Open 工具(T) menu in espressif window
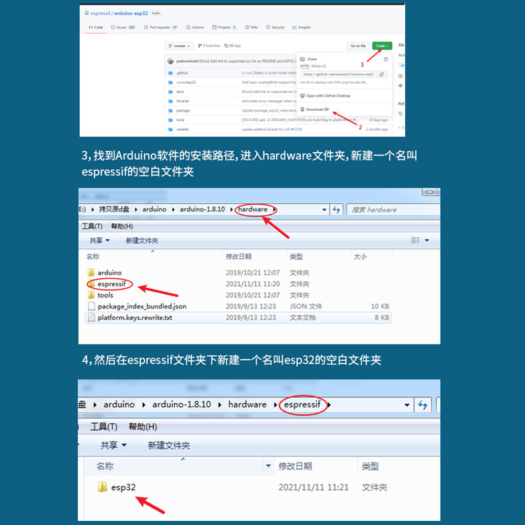 (x=104, y=426)
